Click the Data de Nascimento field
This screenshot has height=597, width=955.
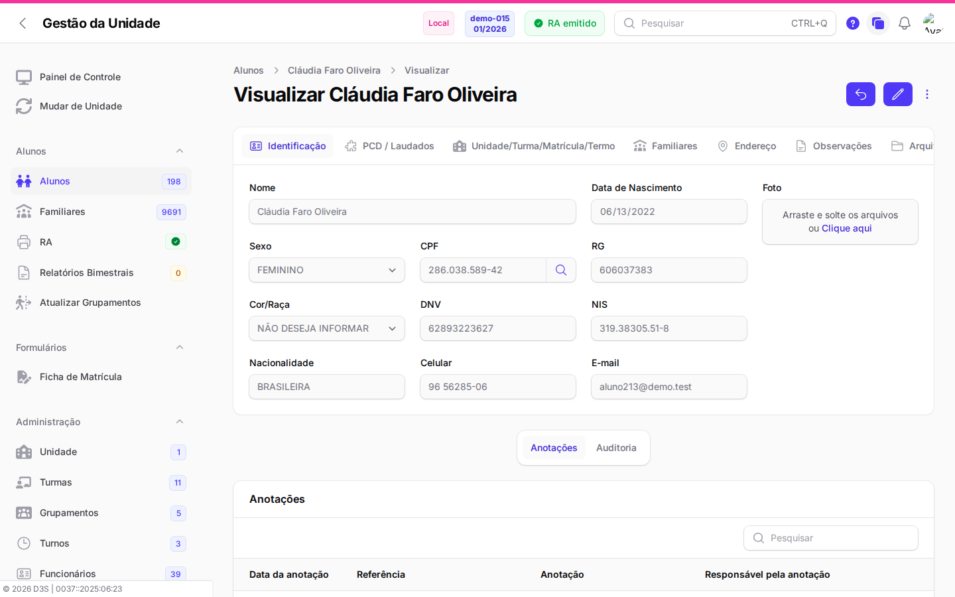click(669, 212)
